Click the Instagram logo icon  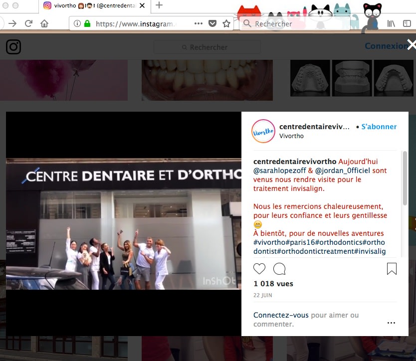coord(13,47)
